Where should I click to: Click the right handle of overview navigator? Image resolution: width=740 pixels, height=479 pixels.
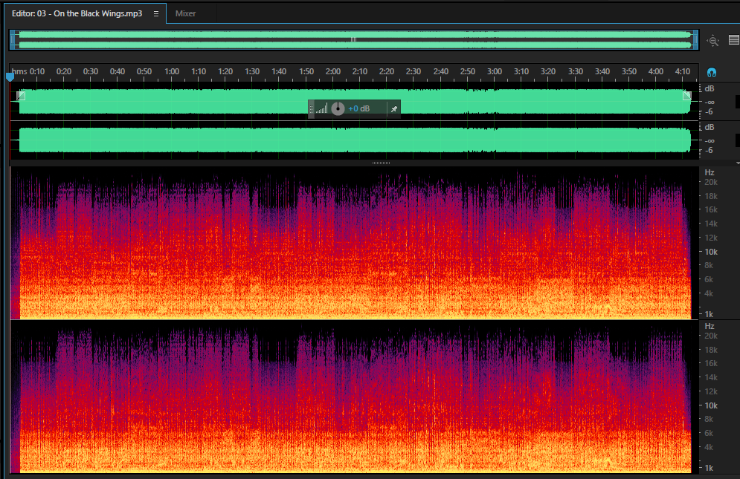point(695,39)
